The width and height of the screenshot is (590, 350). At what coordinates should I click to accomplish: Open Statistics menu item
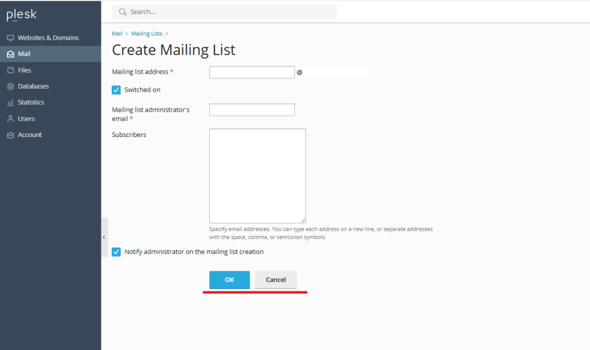pos(31,102)
